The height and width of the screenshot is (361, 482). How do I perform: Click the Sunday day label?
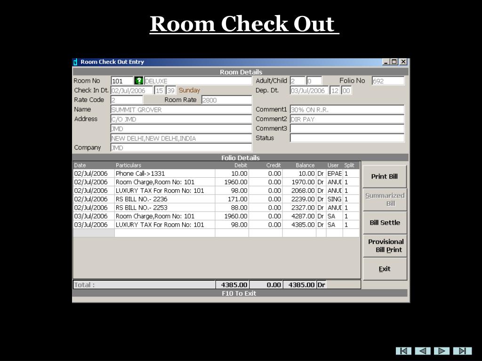pyautogui.click(x=189, y=90)
